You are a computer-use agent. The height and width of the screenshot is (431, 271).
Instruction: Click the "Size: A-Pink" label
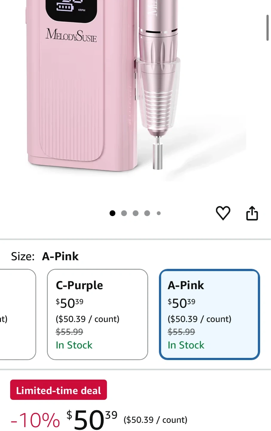coord(45,256)
